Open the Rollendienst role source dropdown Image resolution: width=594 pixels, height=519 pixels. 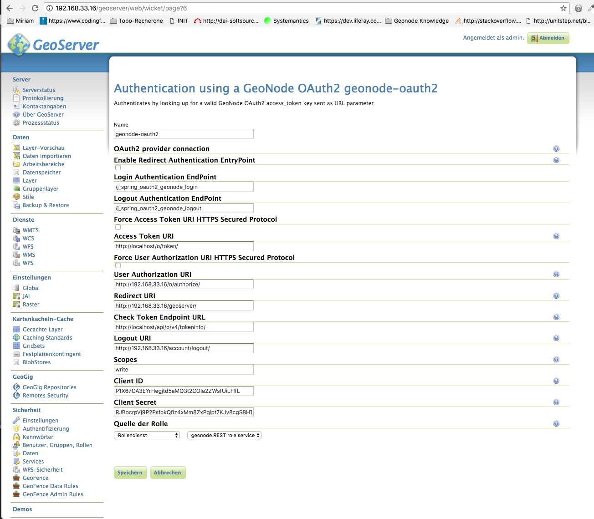pyautogui.click(x=147, y=436)
